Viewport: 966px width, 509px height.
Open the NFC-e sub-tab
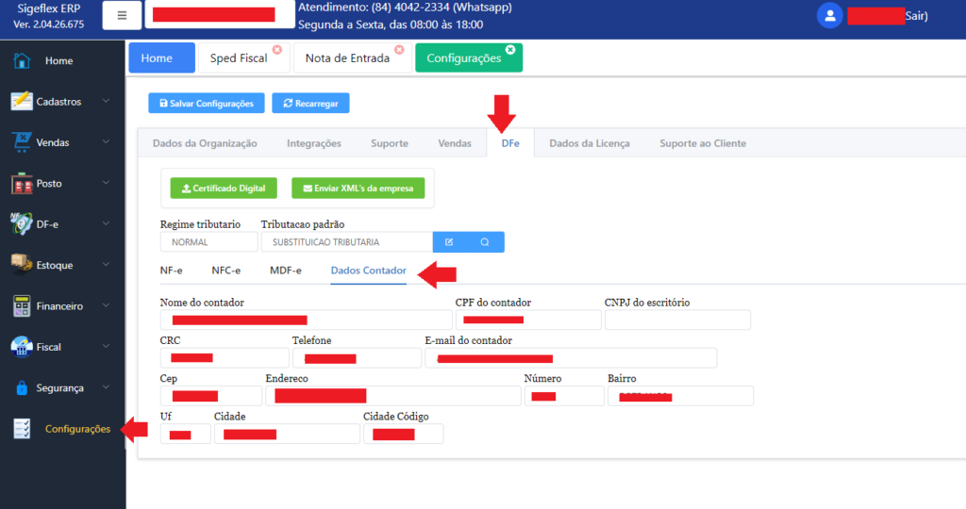click(x=225, y=271)
